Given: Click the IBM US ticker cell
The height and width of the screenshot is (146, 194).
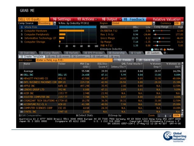Looking at the screenshot, I should pyautogui.click(x=62, y=82).
